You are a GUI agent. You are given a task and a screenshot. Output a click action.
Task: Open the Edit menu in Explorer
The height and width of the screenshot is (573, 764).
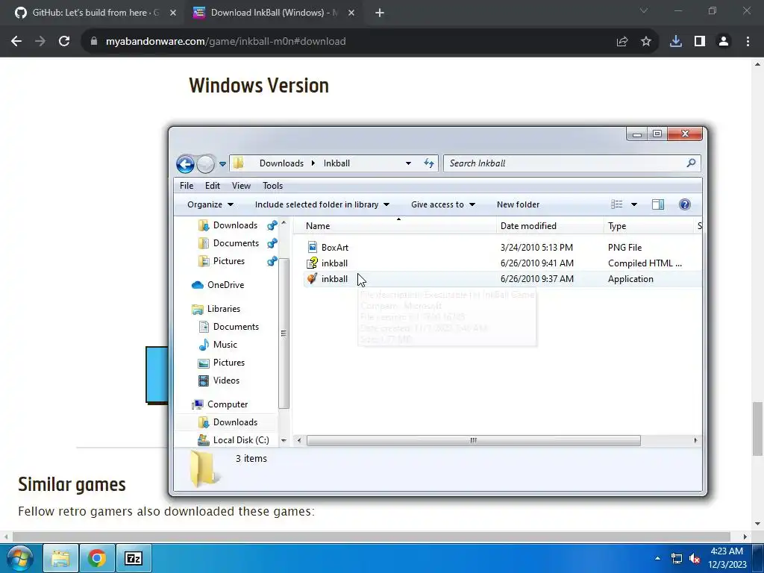click(213, 186)
